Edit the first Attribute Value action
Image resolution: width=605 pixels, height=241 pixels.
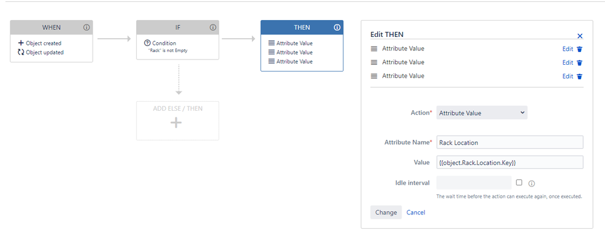[567, 49]
